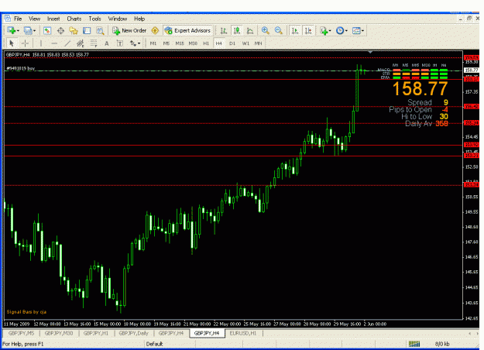
Task: Open the File menu
Action: [18, 19]
